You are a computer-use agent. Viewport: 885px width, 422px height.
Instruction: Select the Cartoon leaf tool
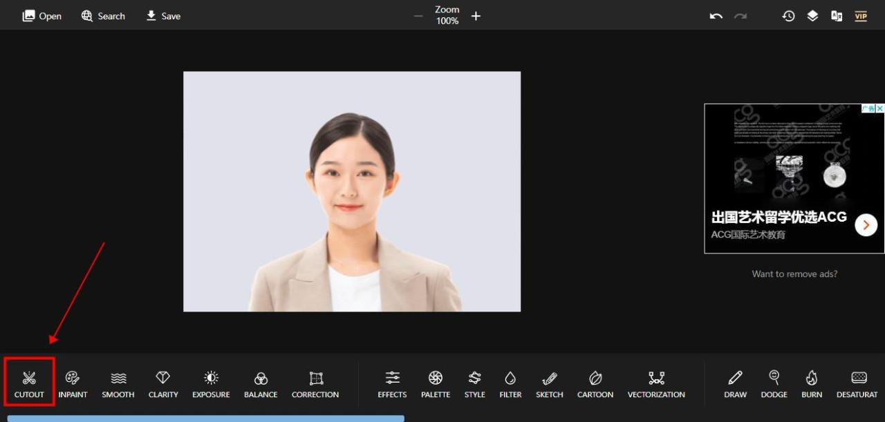click(595, 383)
